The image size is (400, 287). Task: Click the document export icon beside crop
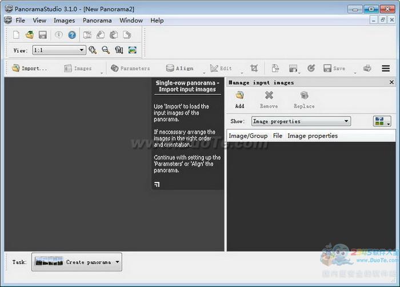(x=275, y=68)
